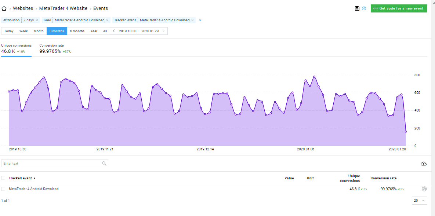Click the 1 of 1 pagination text
The height and width of the screenshot is (216, 435).
[6, 201]
